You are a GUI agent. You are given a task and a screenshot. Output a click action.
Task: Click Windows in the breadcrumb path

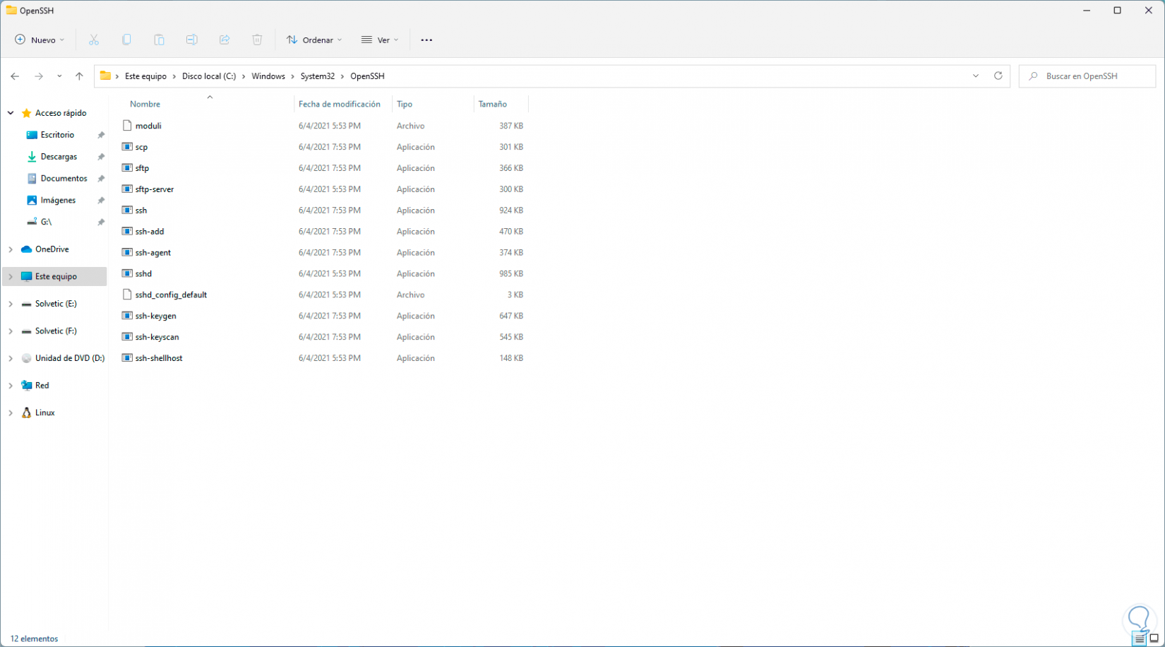tap(268, 76)
